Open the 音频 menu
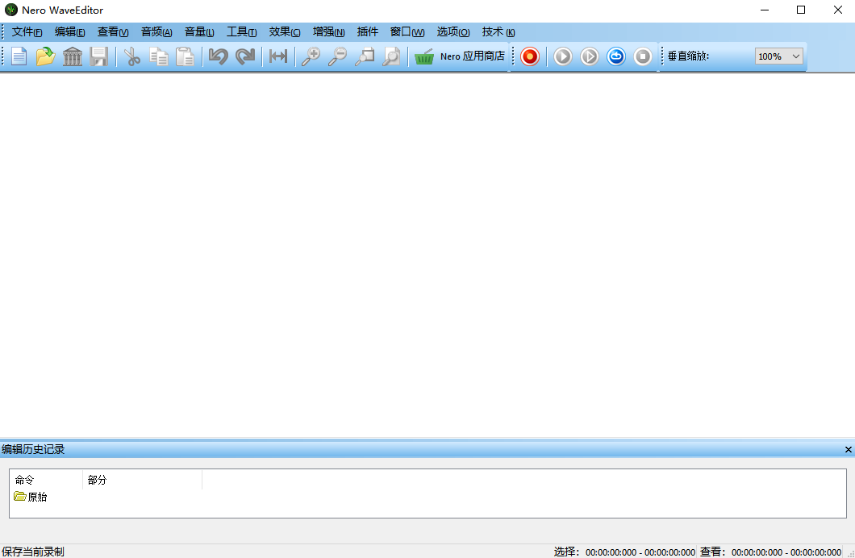 pos(156,32)
